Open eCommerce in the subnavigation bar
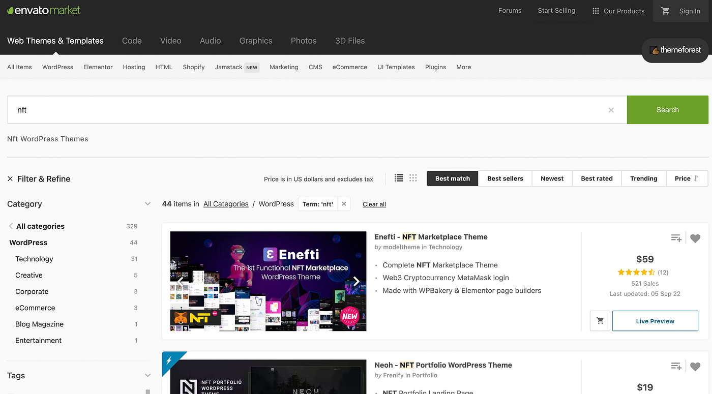The height and width of the screenshot is (394, 712). click(350, 67)
